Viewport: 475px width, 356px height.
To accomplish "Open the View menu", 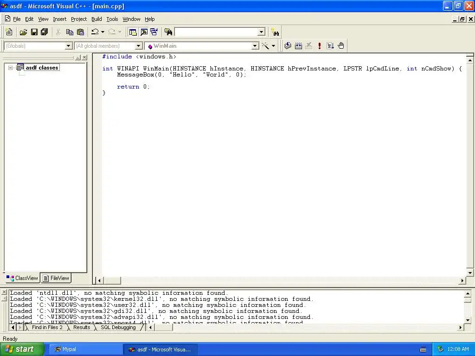I will tap(43, 19).
